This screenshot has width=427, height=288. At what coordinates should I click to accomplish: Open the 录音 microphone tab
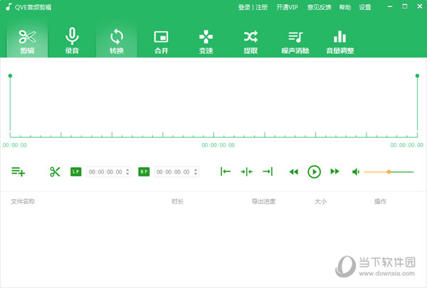click(72, 41)
